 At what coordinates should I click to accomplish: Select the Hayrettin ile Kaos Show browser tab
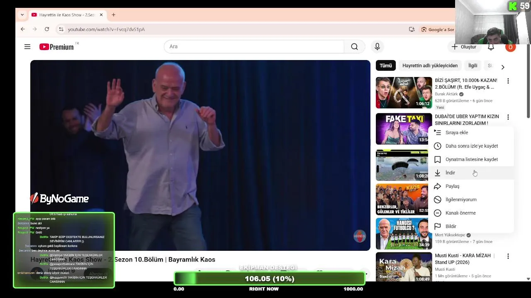tap(66, 15)
